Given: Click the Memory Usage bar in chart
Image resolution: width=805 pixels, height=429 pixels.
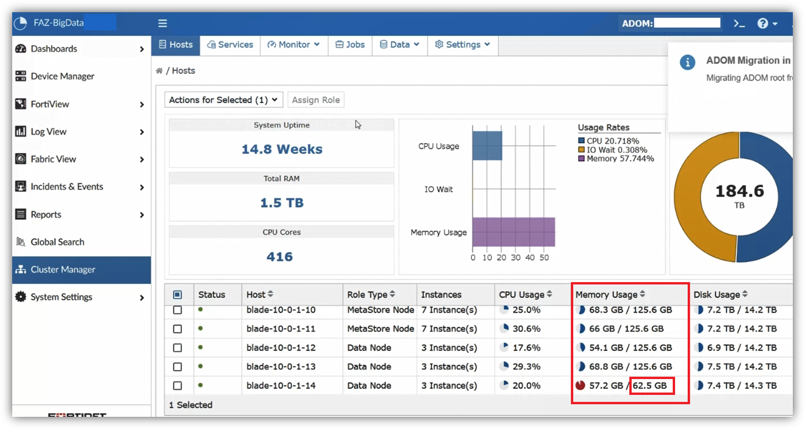Looking at the screenshot, I should (x=513, y=232).
